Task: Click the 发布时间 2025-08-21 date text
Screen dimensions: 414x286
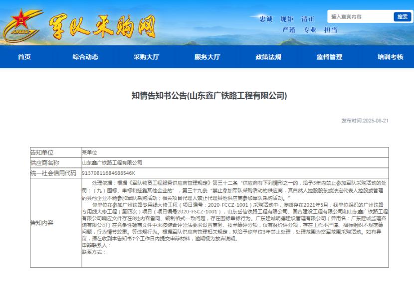Action: [x=364, y=121]
